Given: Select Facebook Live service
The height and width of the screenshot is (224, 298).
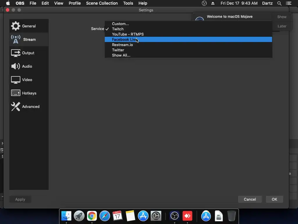Looking at the screenshot, I should point(188,39).
